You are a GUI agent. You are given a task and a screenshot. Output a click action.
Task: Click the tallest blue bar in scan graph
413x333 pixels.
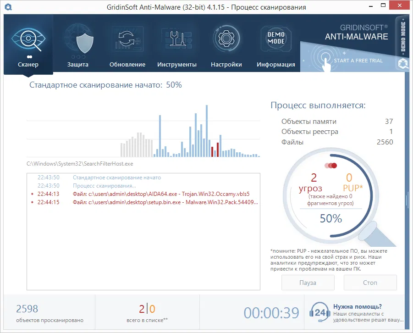[x=207, y=131]
